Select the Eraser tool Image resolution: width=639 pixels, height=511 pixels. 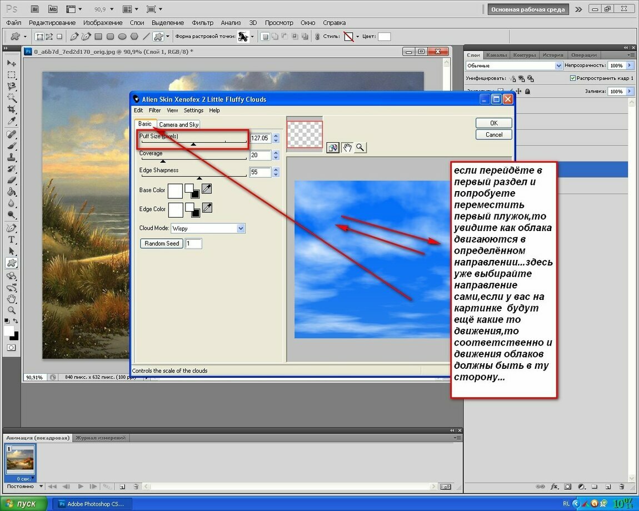coord(12,180)
